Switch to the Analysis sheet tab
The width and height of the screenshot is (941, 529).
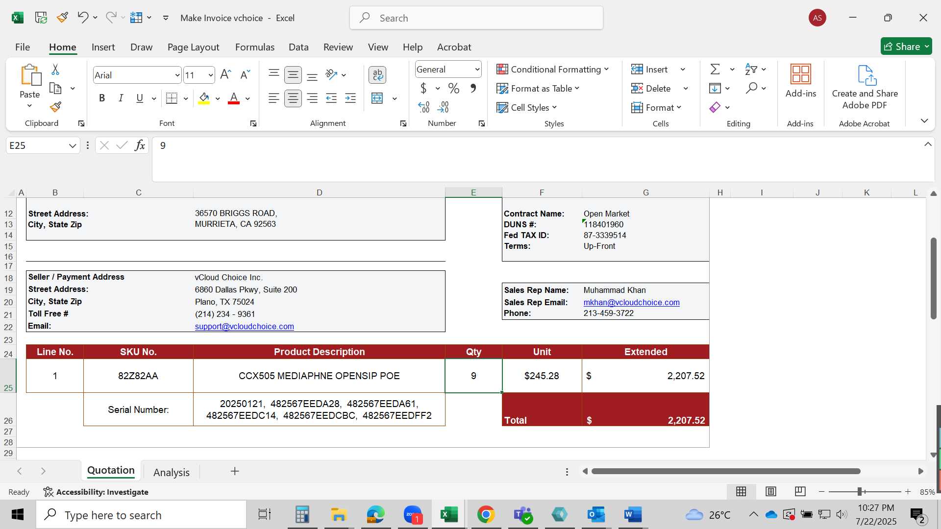(172, 472)
